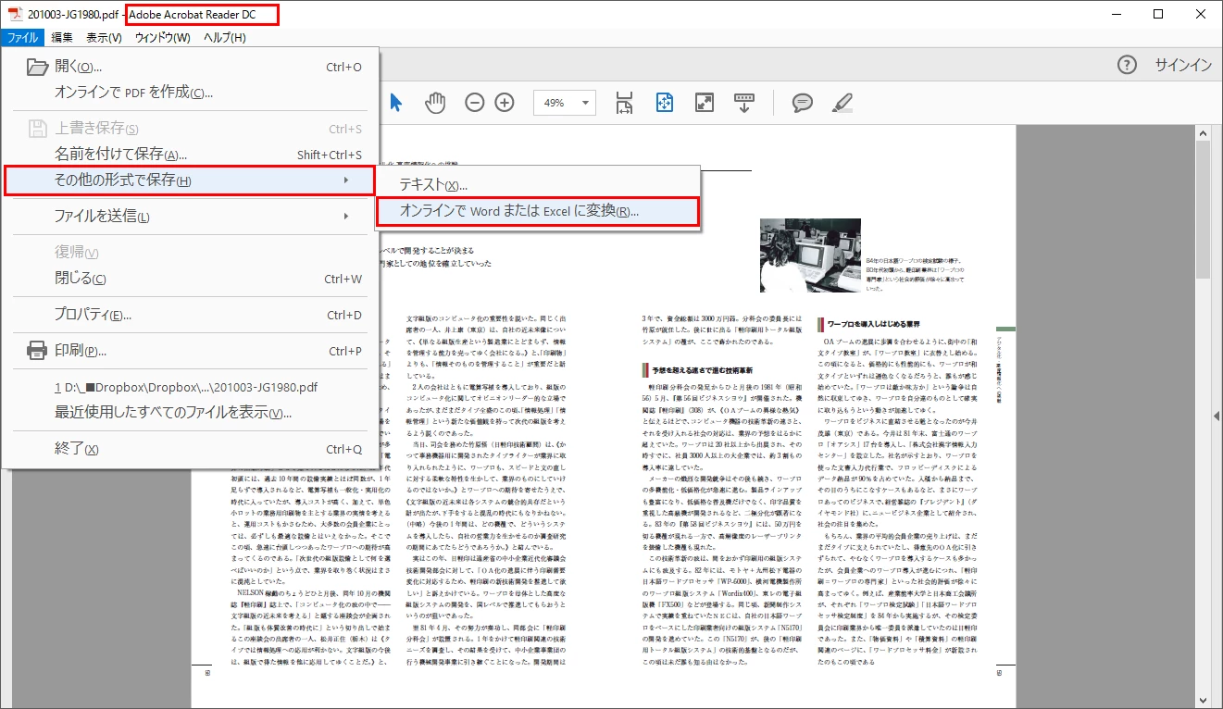This screenshot has width=1223, height=709.
Task: Click the heading ワープロを導入しはじめる業界
Action: click(873, 325)
